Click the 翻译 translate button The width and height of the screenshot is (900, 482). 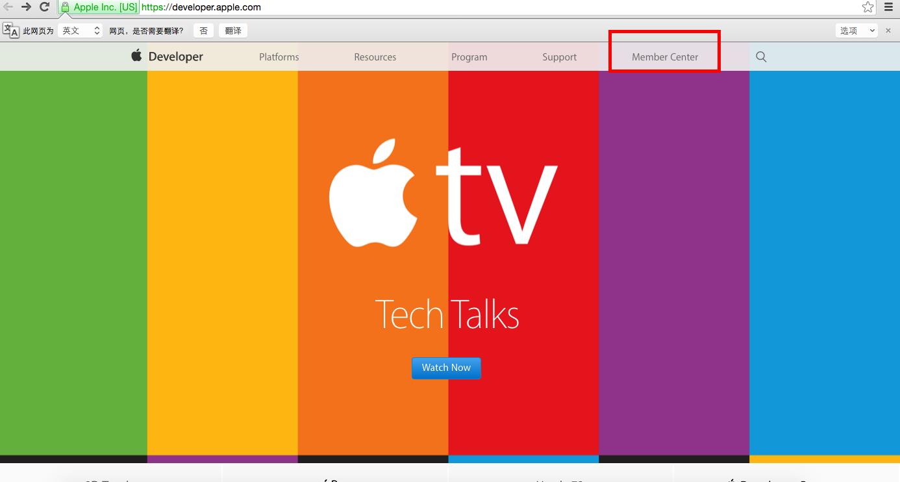(233, 31)
